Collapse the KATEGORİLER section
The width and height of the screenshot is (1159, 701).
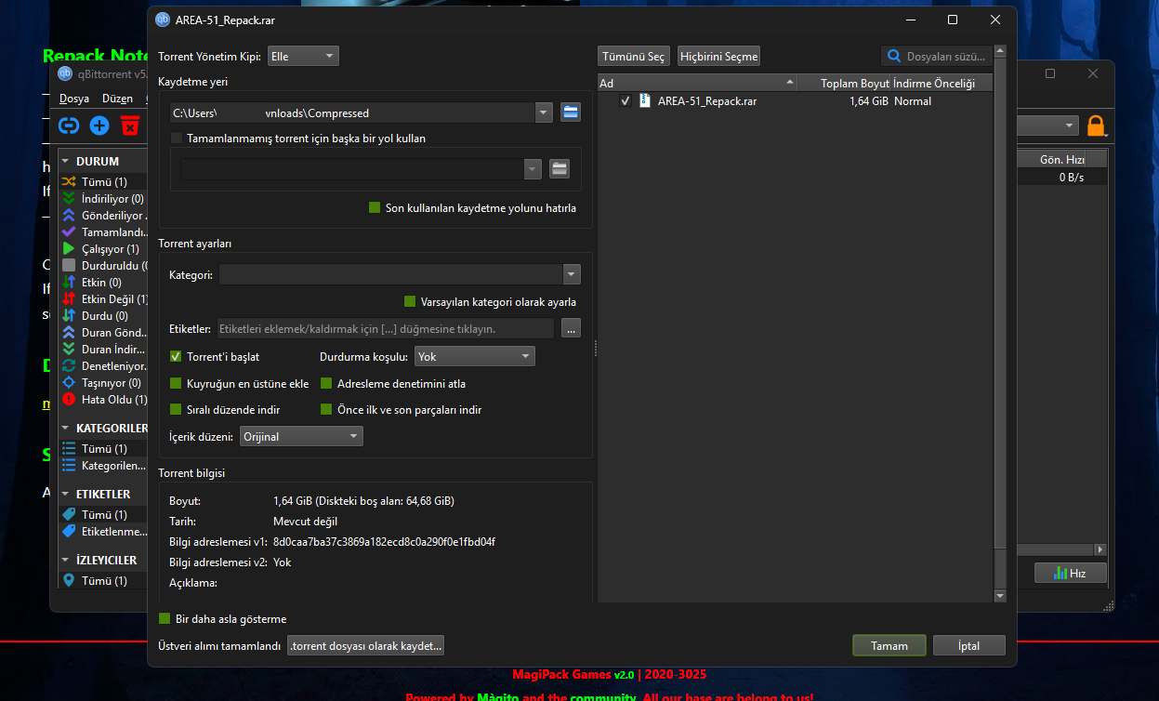[x=67, y=429]
